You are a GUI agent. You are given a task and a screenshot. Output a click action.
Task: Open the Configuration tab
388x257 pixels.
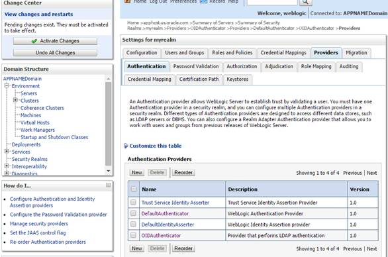[142, 53]
